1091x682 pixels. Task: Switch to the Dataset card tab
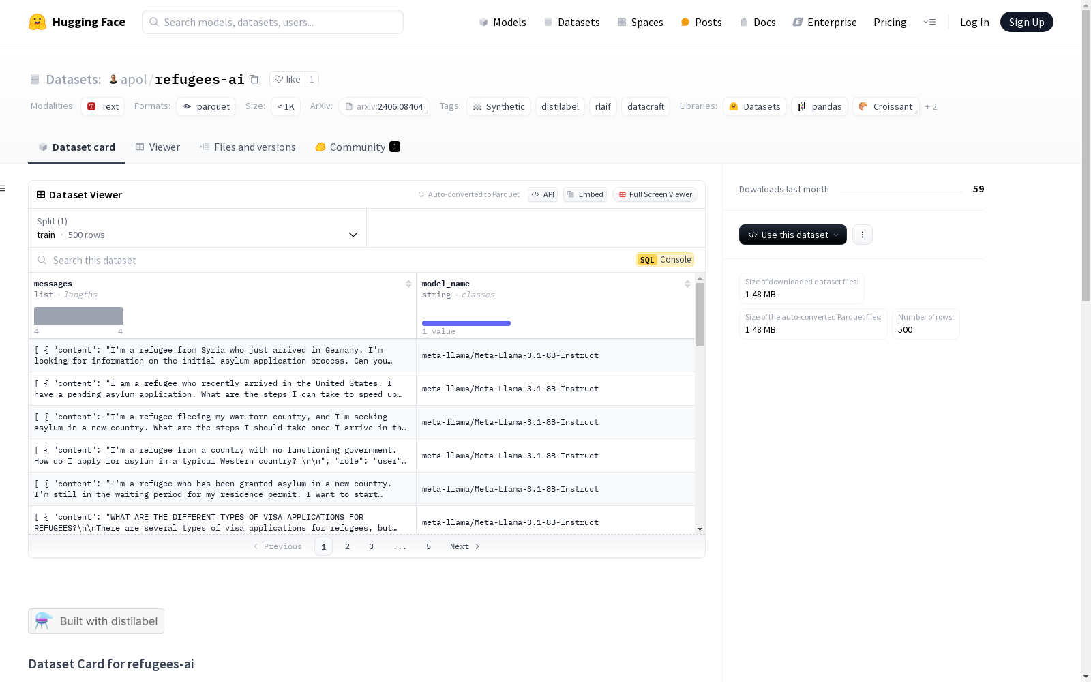[x=76, y=147]
